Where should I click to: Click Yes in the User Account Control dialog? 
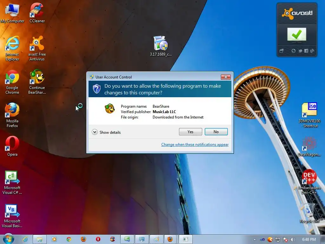pos(190,132)
